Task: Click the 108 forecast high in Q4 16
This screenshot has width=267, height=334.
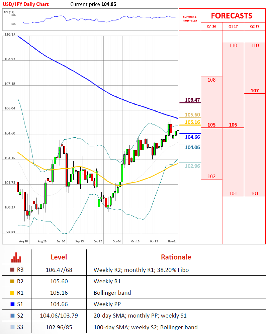Action: [211, 80]
